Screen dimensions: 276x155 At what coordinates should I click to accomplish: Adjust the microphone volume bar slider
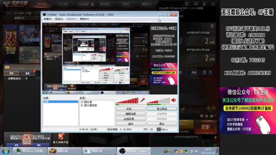[x=127, y=101]
